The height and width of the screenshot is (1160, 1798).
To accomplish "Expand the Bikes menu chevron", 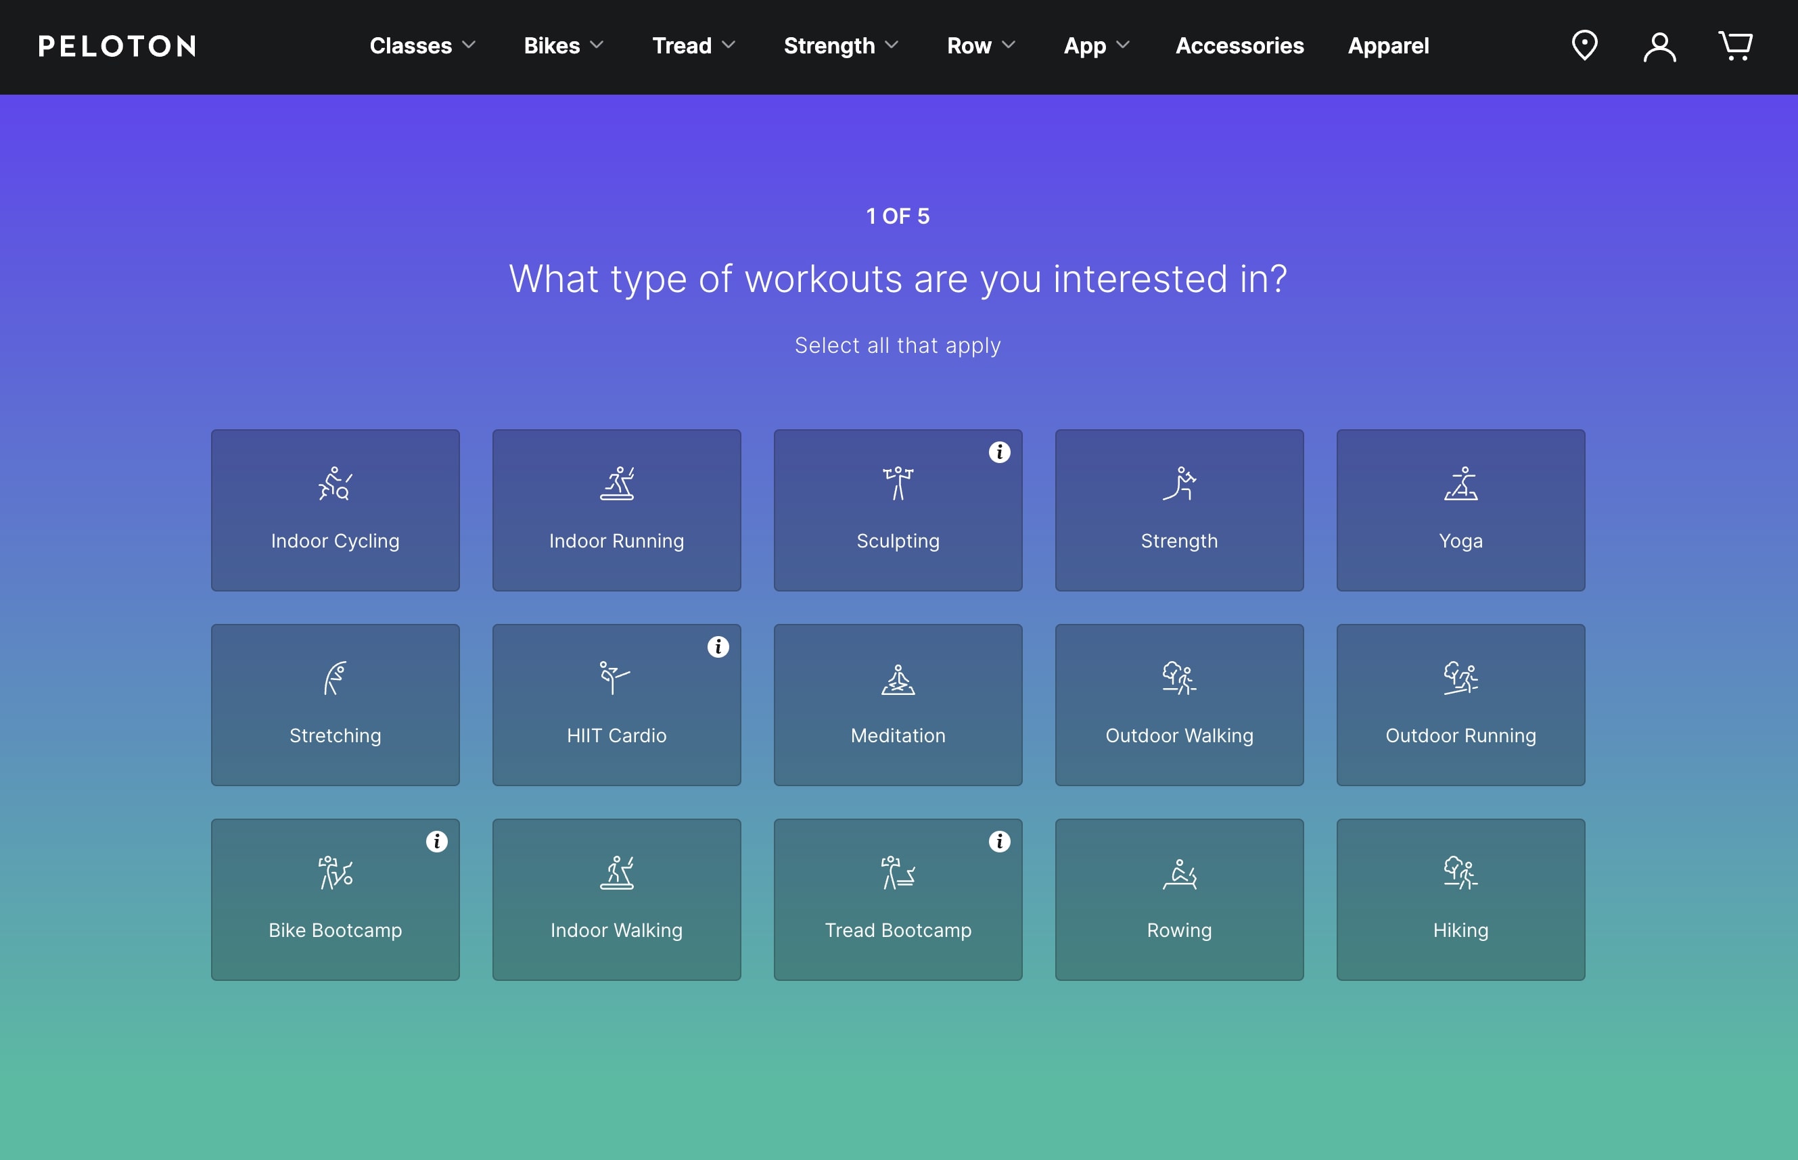I will click(597, 45).
